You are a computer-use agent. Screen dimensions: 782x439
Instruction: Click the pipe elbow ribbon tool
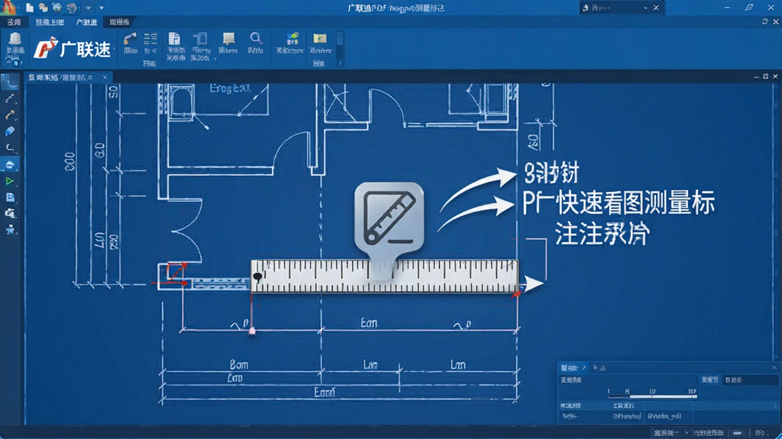130,39
